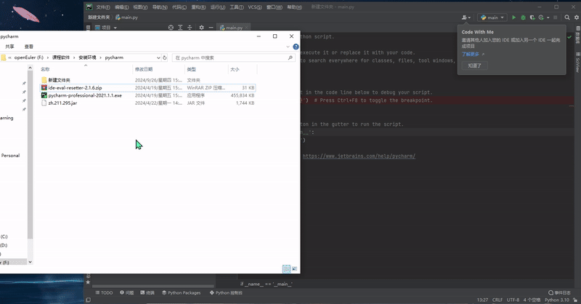Collapse all icon in project panel

point(190,28)
